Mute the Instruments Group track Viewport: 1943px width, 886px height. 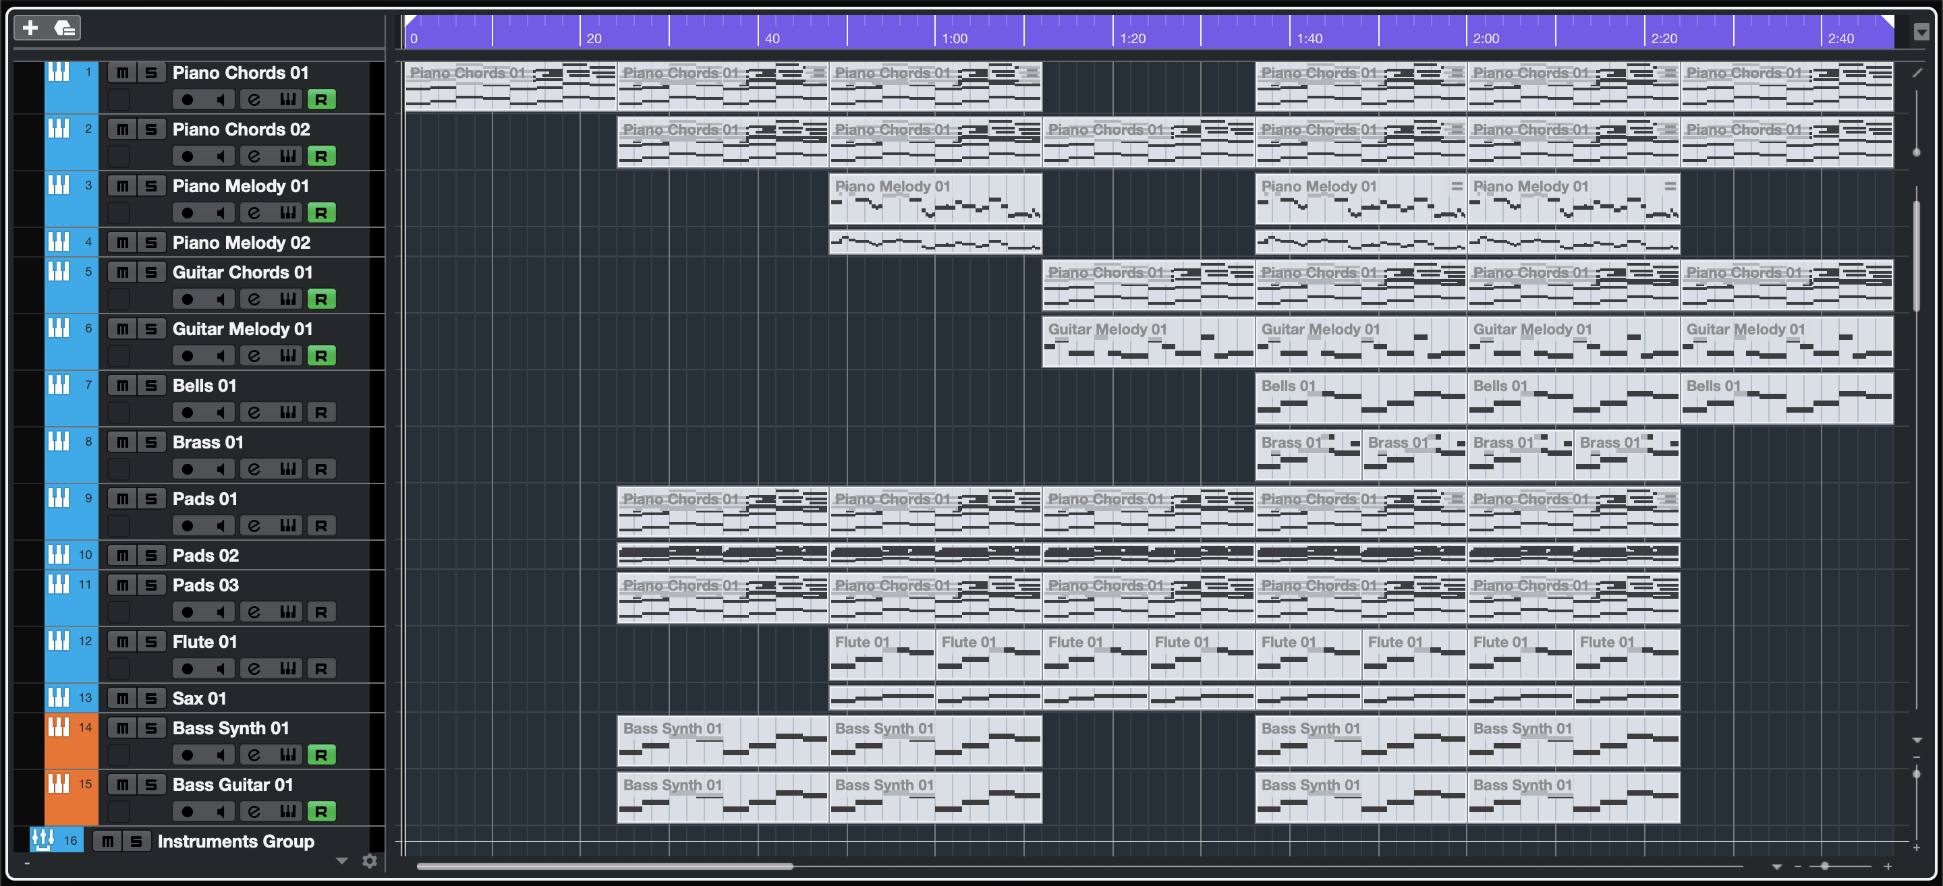click(107, 841)
